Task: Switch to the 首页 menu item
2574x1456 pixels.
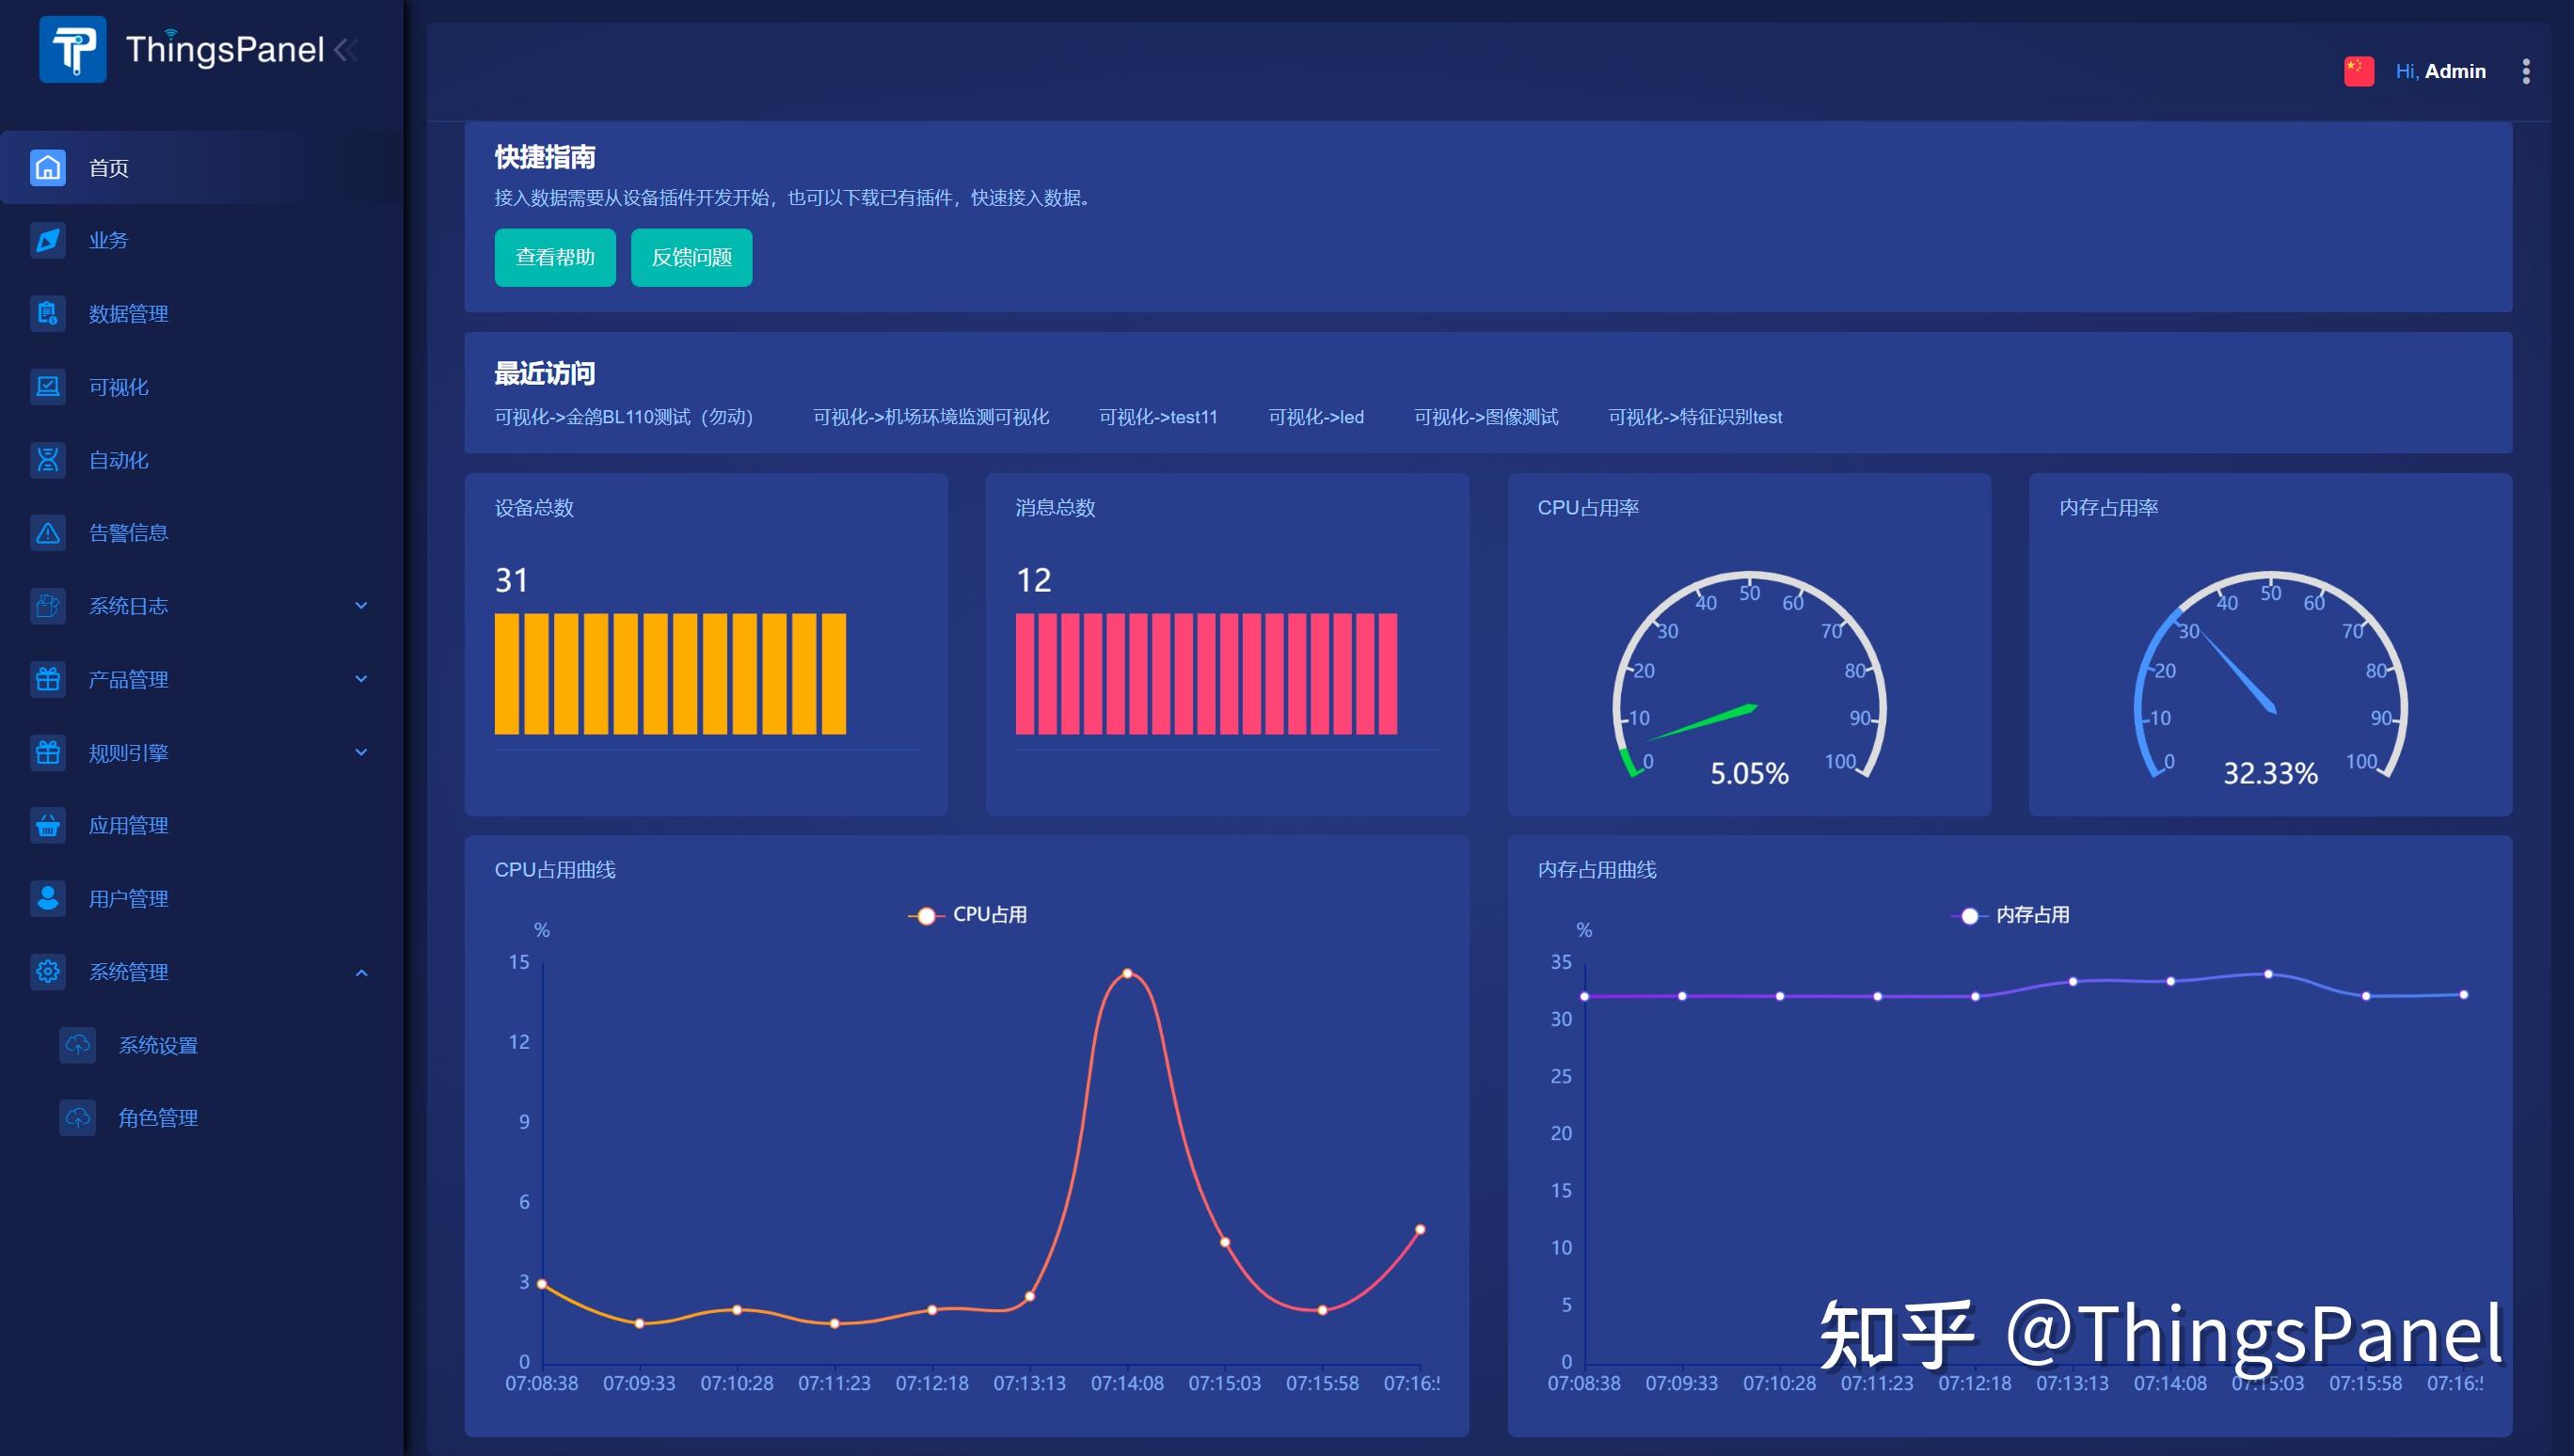Action: 108,167
